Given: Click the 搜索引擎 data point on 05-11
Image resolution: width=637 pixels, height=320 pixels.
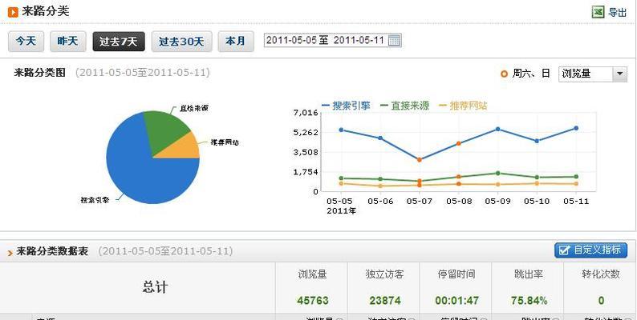Looking at the screenshot, I should [x=576, y=128].
